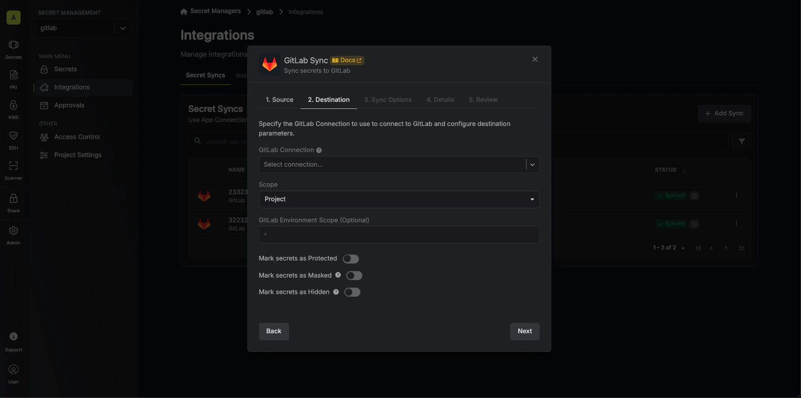Open Secrets in the left rail
The width and height of the screenshot is (801, 398).
click(x=14, y=50)
